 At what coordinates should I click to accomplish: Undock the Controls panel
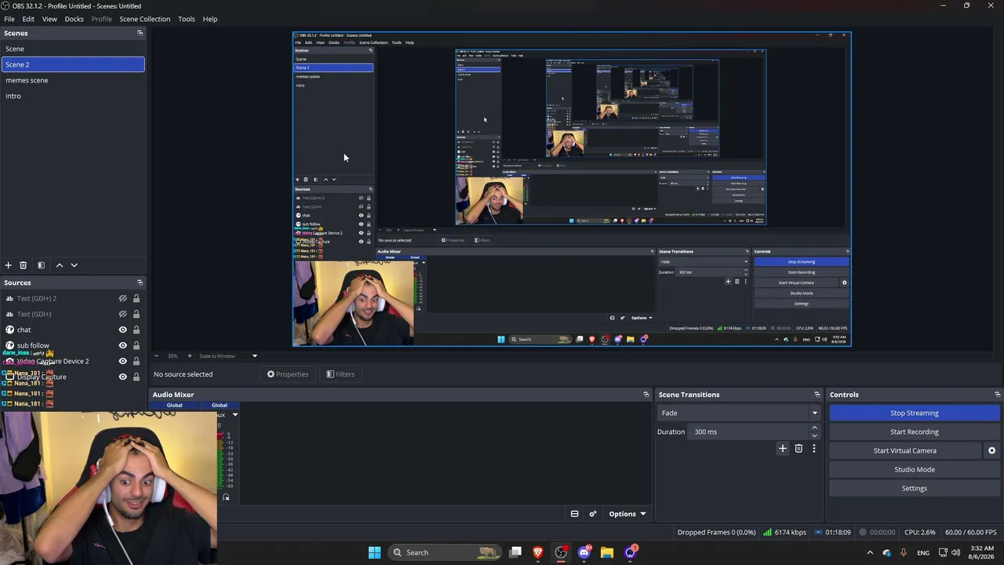tap(998, 395)
